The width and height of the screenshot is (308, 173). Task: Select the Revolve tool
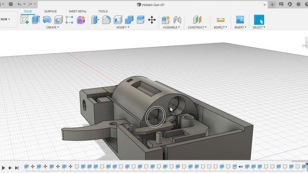pyautogui.click(x=47, y=20)
